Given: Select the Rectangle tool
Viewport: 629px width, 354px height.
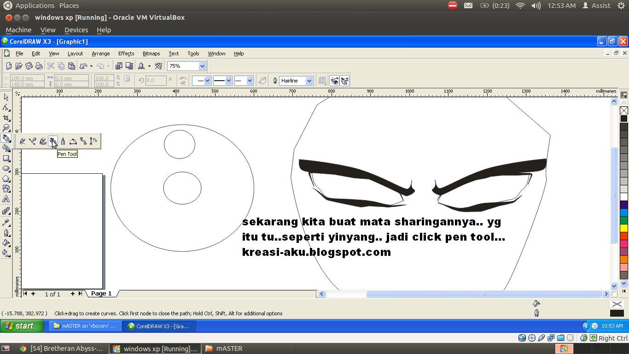Looking at the screenshot, I should (6, 158).
